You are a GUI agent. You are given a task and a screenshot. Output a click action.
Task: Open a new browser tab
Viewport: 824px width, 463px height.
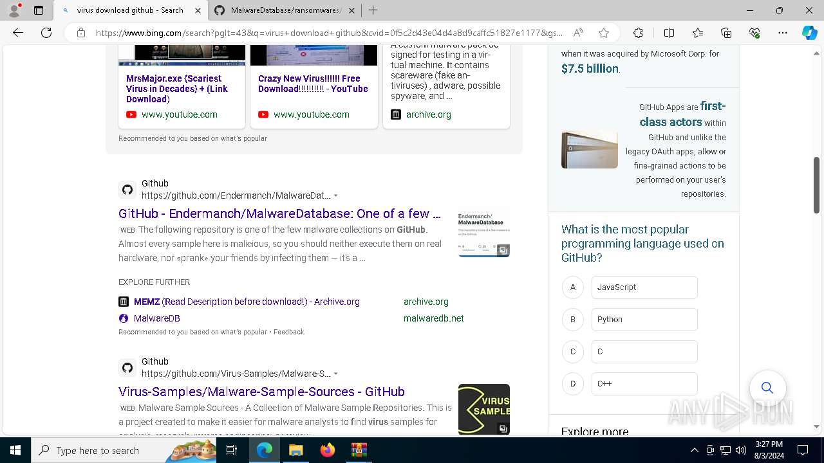point(373,10)
